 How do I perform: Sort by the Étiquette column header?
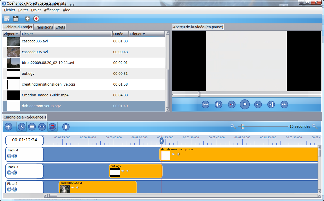(x=147, y=34)
